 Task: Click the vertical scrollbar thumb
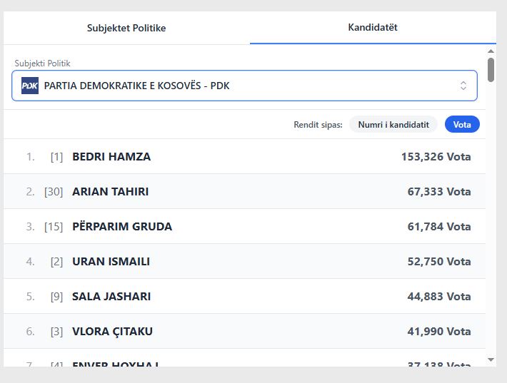coord(491,70)
